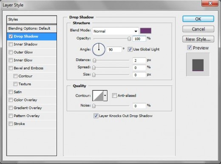The height and width of the screenshot is (164, 221).
Task: Open the Color Overlay settings row
Action: (31, 100)
